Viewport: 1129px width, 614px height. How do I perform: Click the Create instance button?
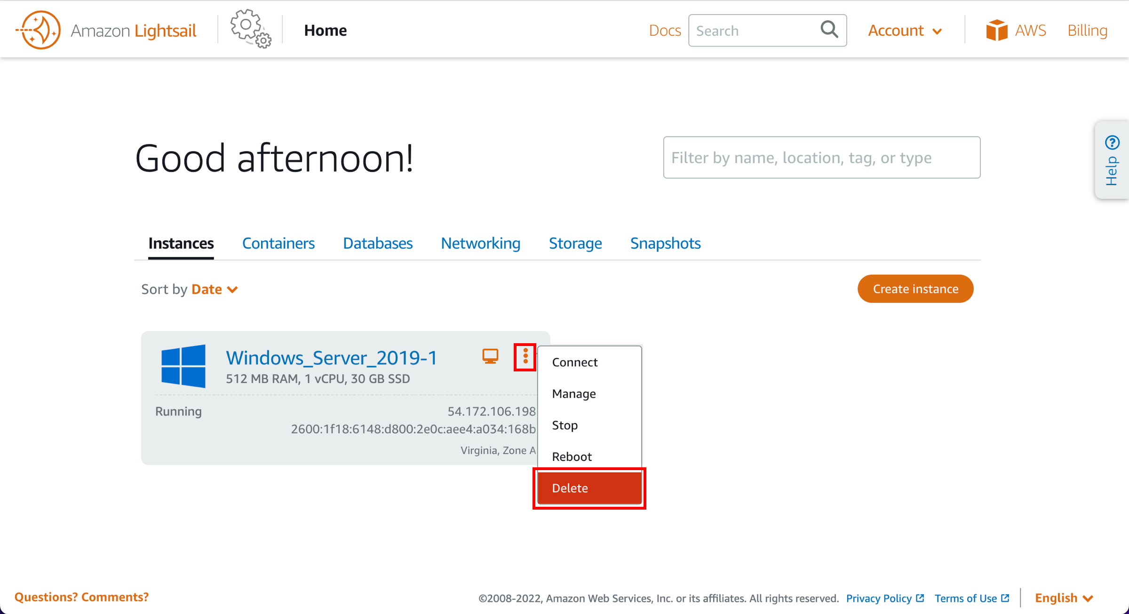[915, 289]
